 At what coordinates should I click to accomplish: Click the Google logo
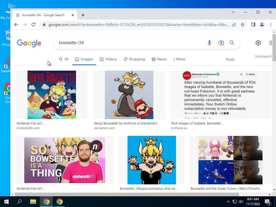coord(29,43)
